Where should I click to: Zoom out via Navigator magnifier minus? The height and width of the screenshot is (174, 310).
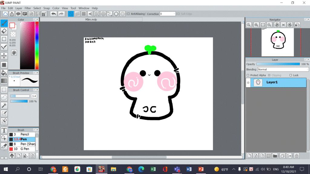pos(269,25)
